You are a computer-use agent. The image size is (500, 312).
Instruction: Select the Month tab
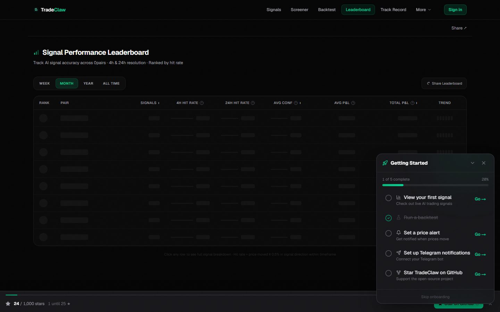pos(67,84)
